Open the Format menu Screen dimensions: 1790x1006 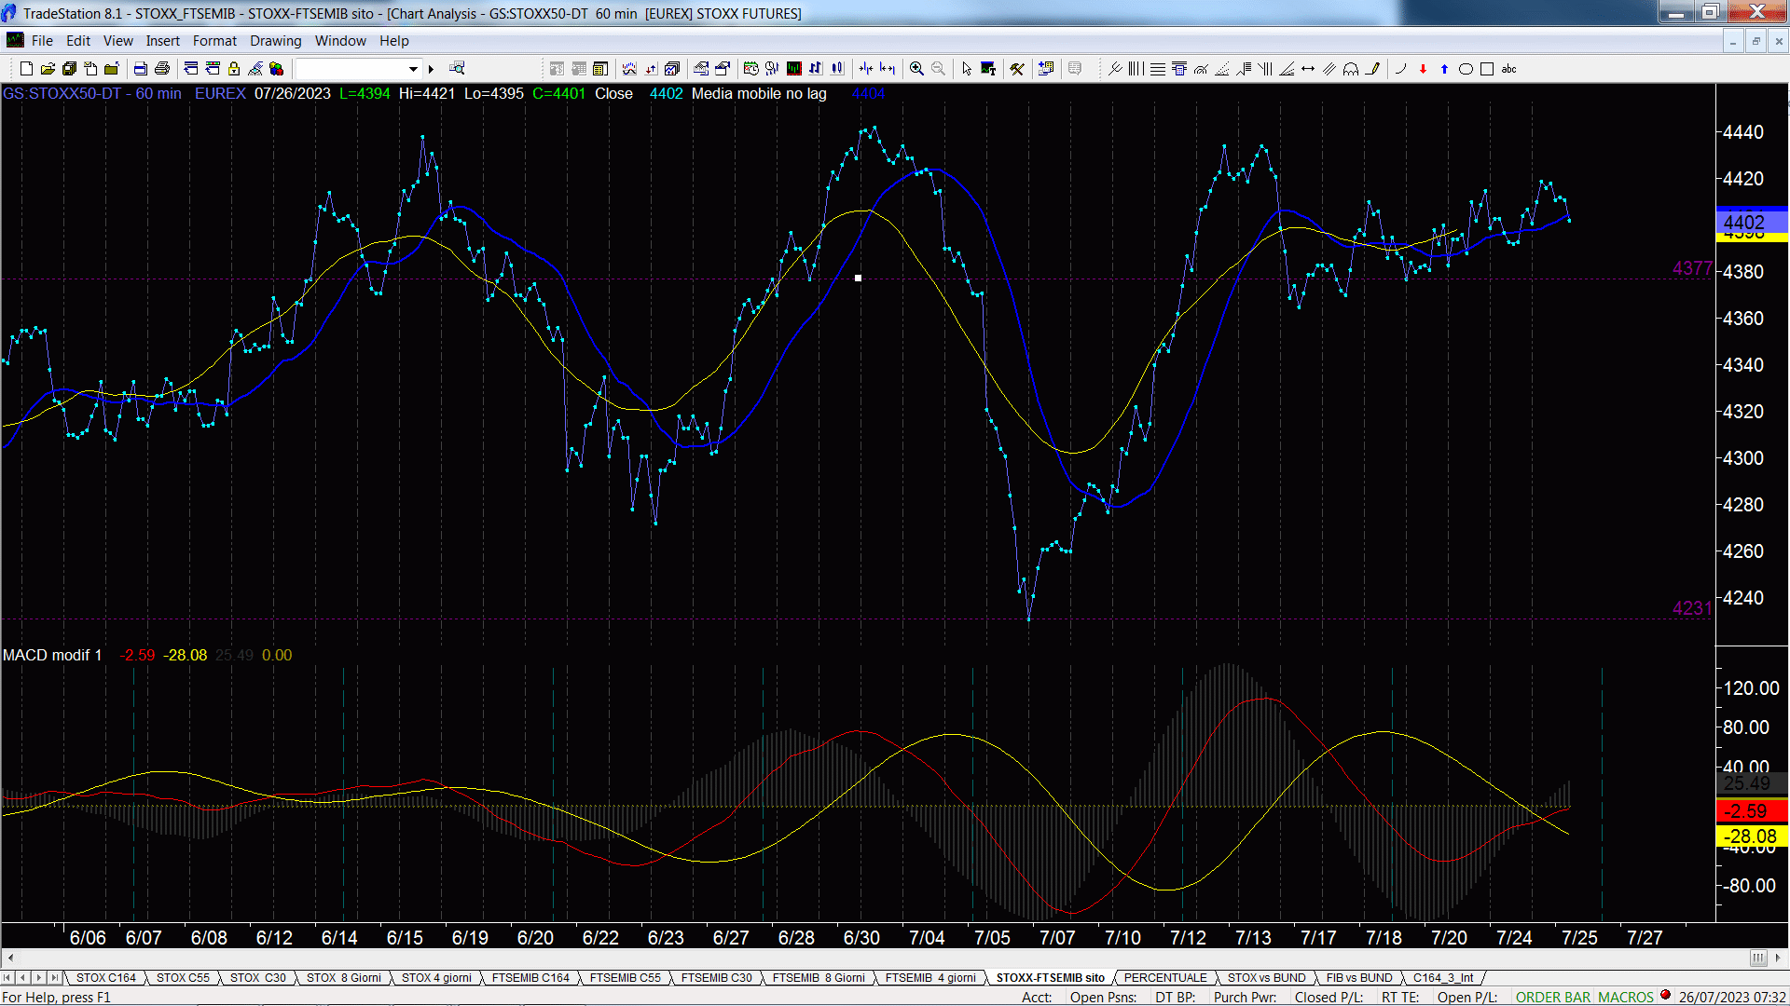click(214, 41)
